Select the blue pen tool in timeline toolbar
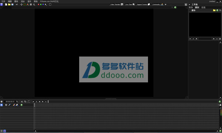The height and width of the screenshot is (133, 222). pyautogui.click(x=10, y=105)
